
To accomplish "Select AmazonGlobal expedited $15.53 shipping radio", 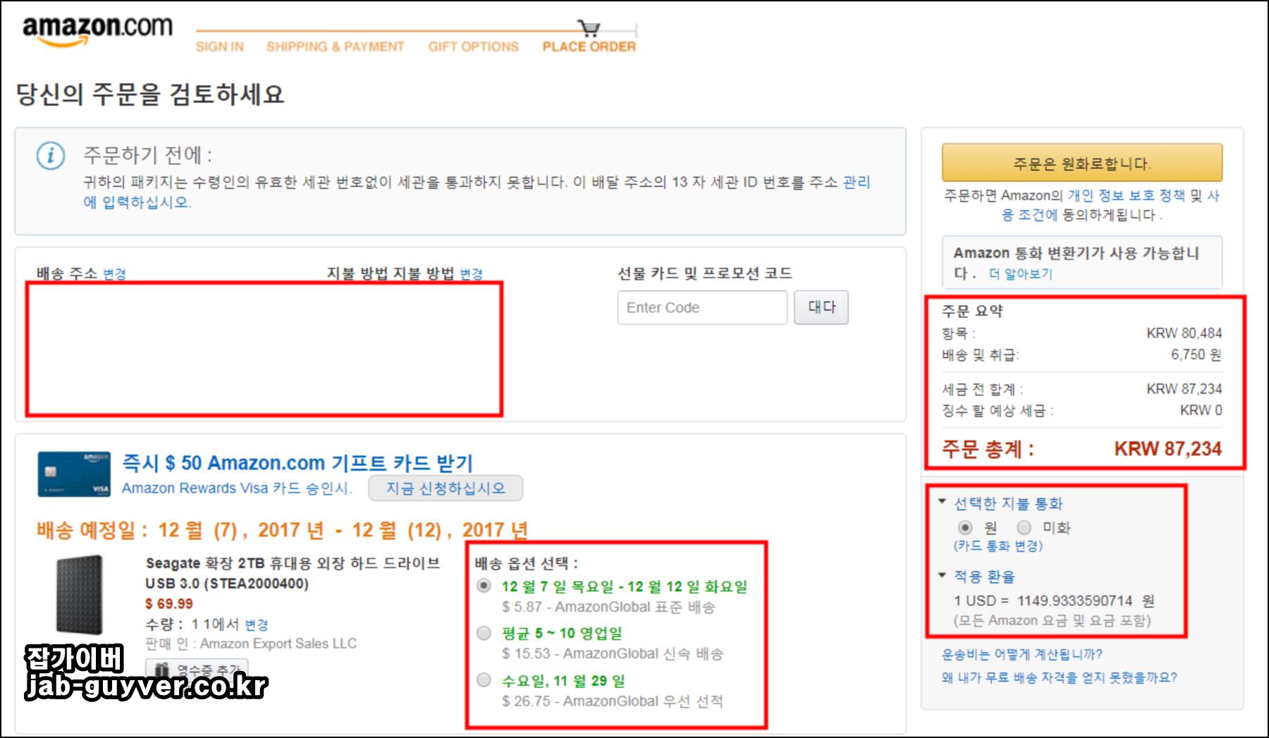I will pos(484,633).
